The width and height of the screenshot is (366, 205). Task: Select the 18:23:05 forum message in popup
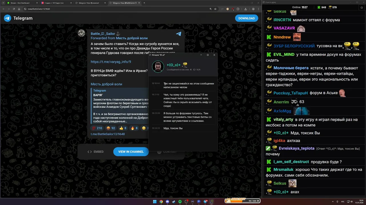(x=183, y=117)
